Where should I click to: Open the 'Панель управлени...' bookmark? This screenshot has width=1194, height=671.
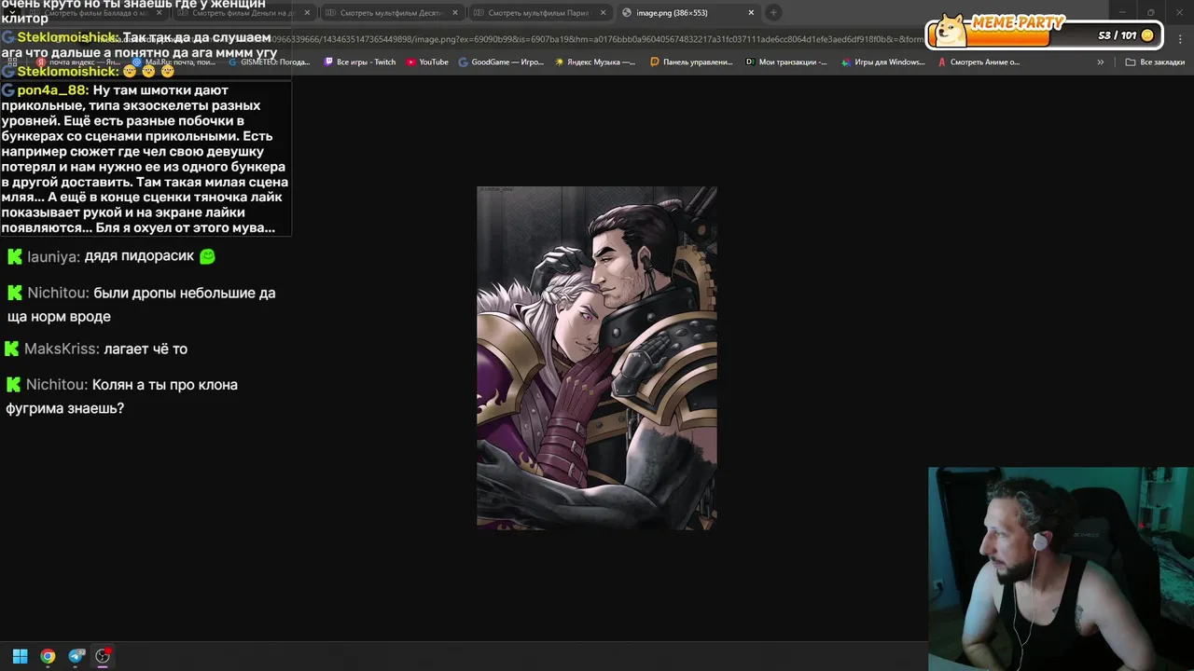tap(691, 62)
